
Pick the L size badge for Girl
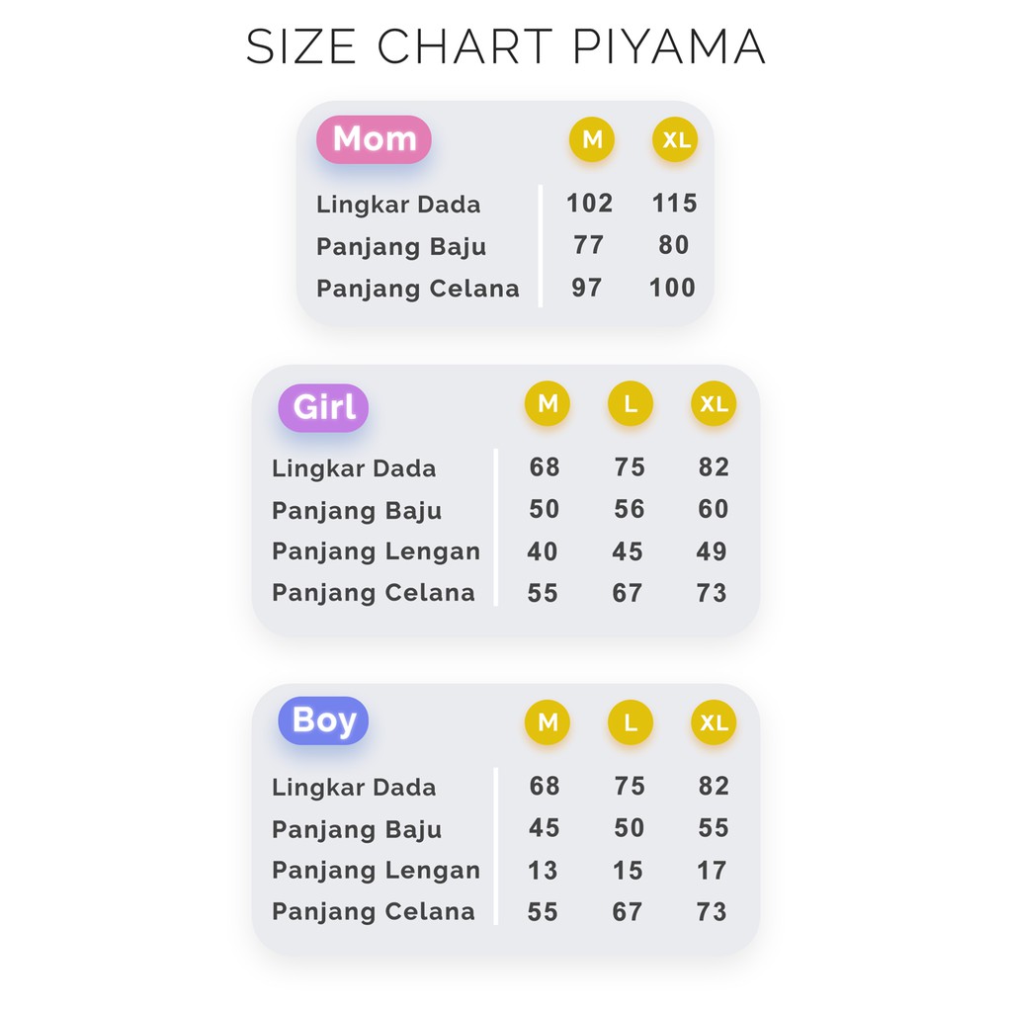point(631,403)
